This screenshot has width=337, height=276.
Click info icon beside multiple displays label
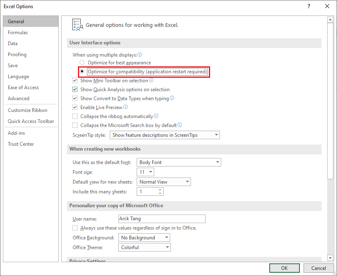(140, 55)
